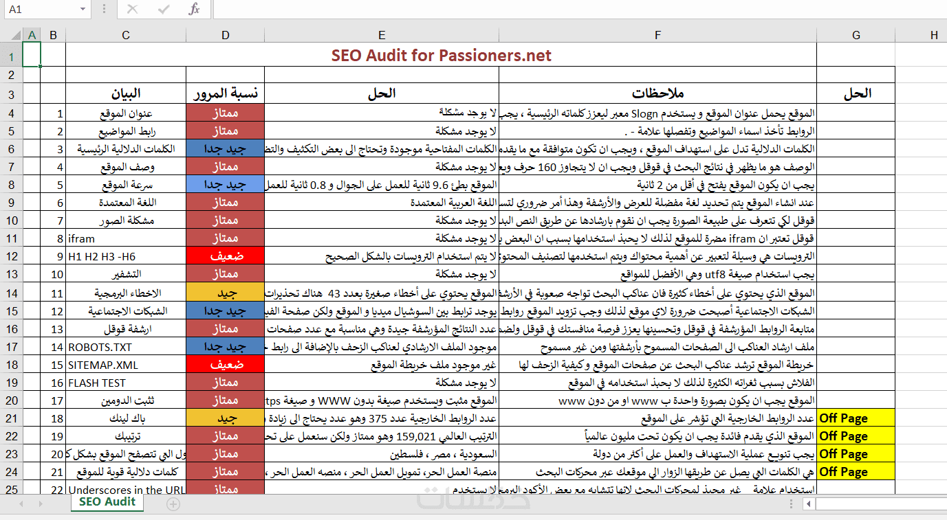This screenshot has height=520, width=947.
Task: Click the previous sheet navigation arrow
Action: tap(21, 504)
